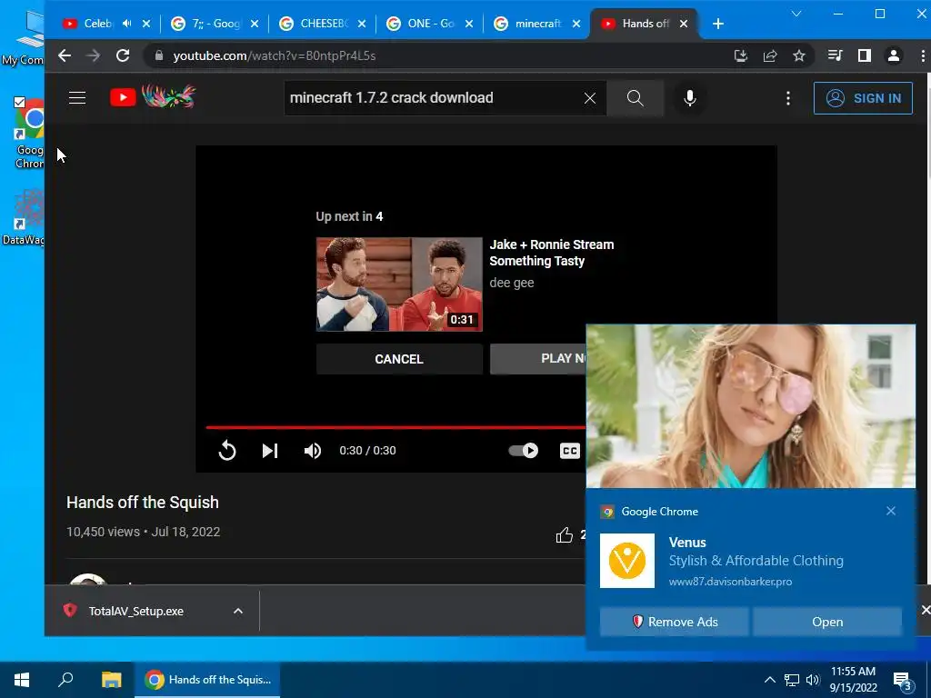Share this page via share icon
This screenshot has height=698, width=931.
[x=770, y=55]
